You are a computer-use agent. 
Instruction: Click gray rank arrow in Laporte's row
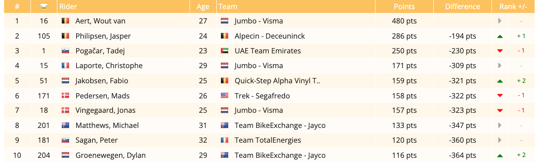(x=500, y=66)
